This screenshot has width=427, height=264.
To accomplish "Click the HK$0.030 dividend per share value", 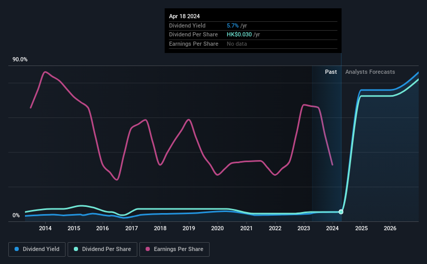I will 239,35.
